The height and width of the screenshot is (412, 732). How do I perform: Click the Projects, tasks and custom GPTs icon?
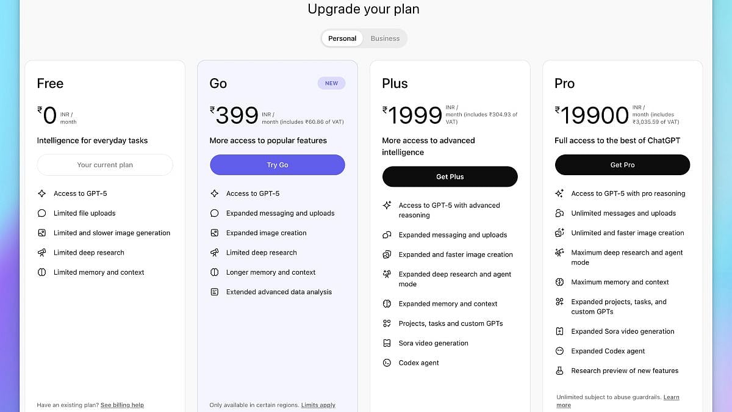[x=387, y=323]
